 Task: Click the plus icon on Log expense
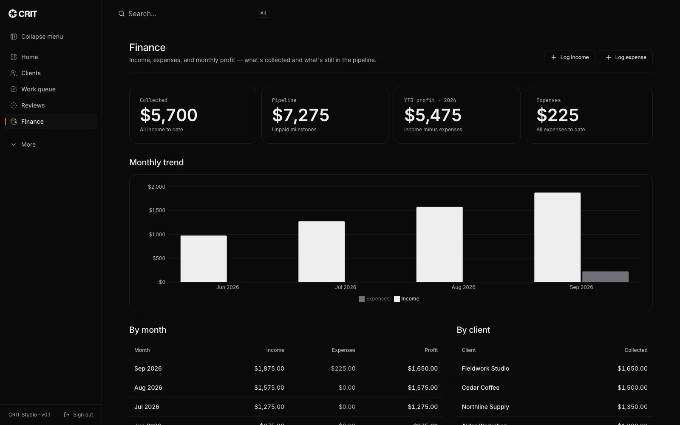[608, 57]
